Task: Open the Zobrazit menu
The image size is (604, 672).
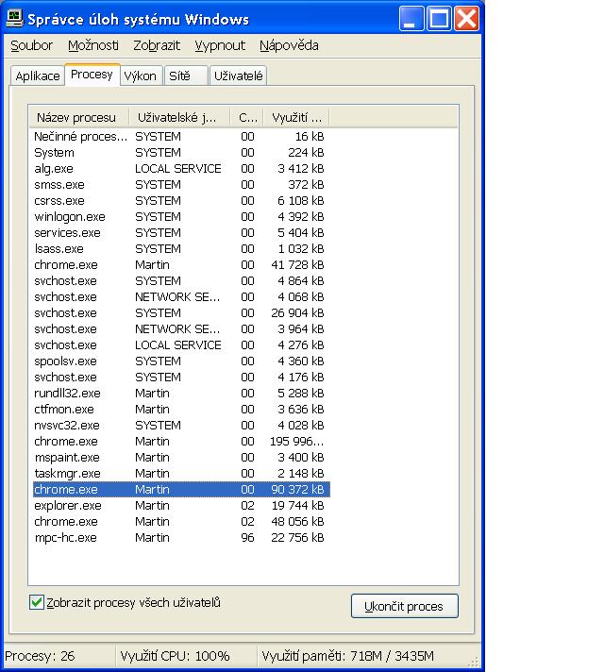Action: point(159,45)
